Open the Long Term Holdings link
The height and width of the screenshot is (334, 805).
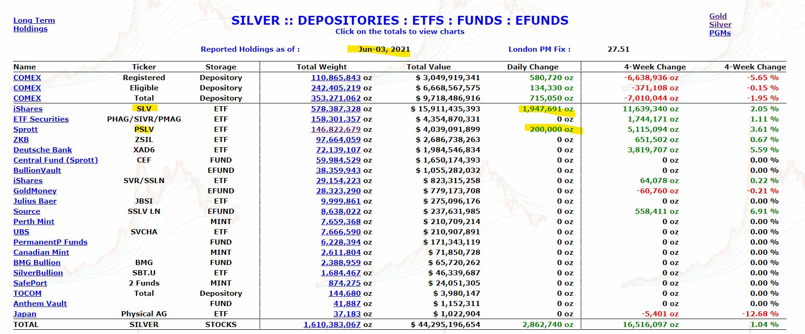point(34,24)
